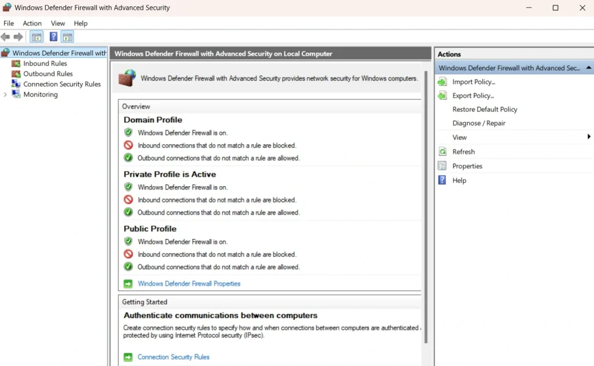Click Authenticate communications between computers heading

(220, 315)
